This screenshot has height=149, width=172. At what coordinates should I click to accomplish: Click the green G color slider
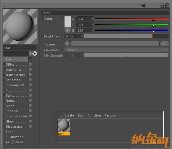tap(132, 25)
